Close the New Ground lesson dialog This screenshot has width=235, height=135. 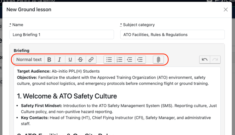226,9
